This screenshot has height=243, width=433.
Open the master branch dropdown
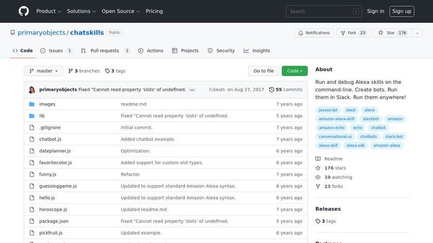43,71
